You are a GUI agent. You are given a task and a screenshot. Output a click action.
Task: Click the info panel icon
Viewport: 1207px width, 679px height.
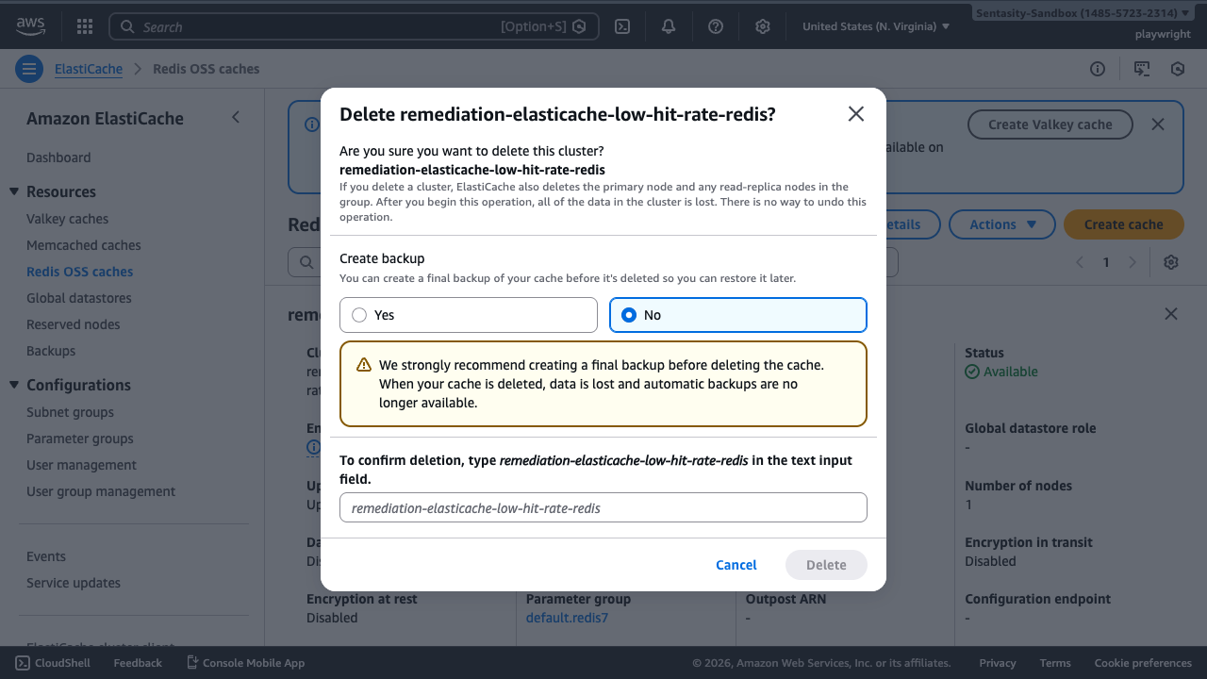pyautogui.click(x=1098, y=69)
